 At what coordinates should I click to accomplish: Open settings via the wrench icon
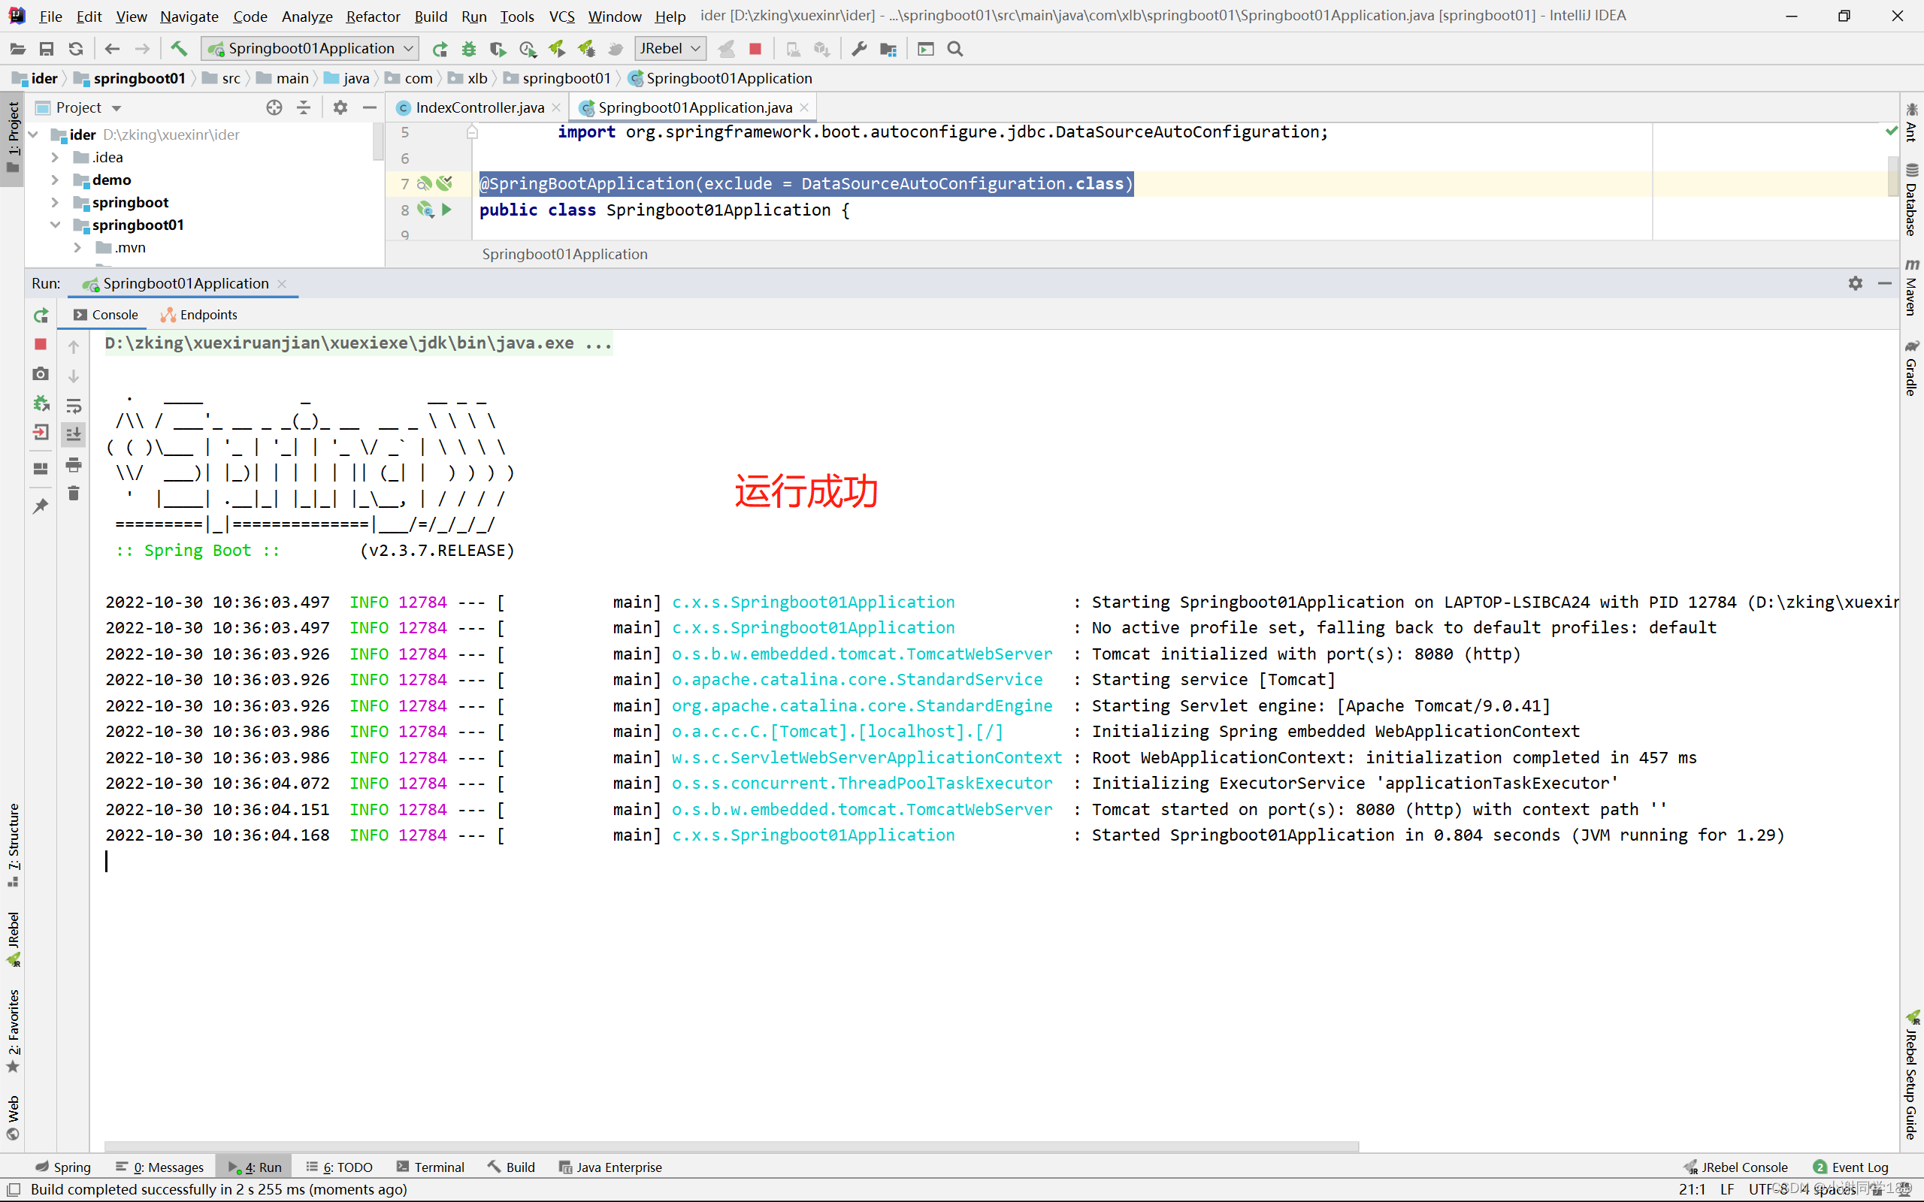click(858, 50)
